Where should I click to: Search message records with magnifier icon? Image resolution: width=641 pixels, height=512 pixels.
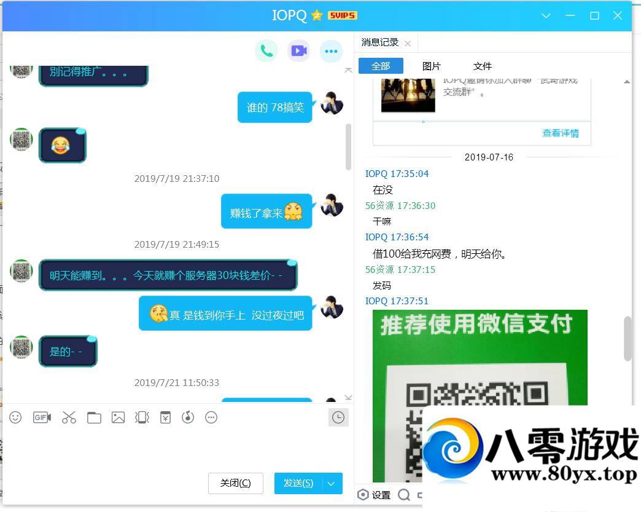[x=404, y=495]
